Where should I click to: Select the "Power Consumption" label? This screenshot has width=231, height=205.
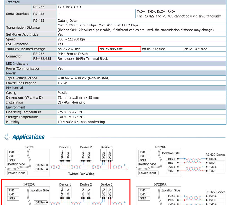21,83
